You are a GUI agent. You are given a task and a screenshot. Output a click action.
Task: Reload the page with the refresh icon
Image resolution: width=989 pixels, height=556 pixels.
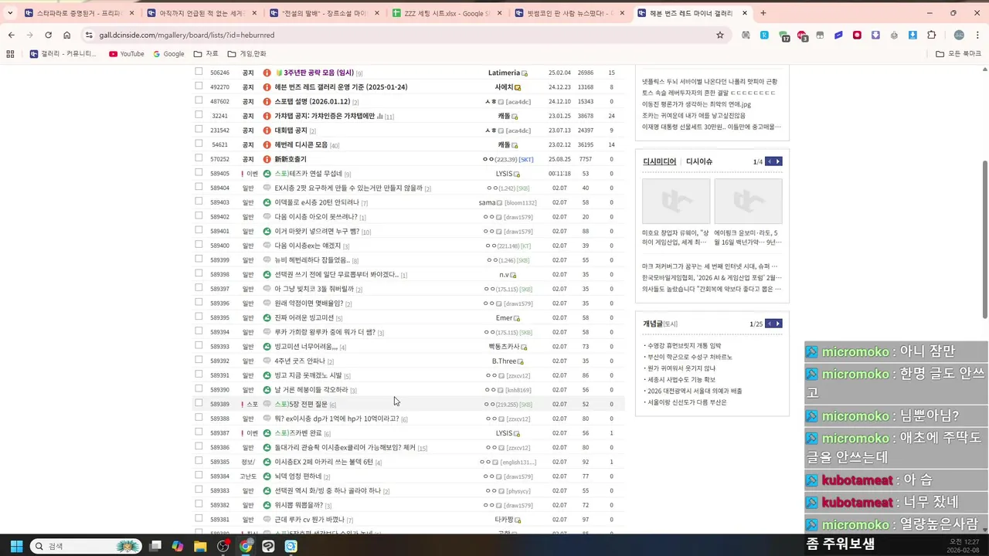pos(48,35)
